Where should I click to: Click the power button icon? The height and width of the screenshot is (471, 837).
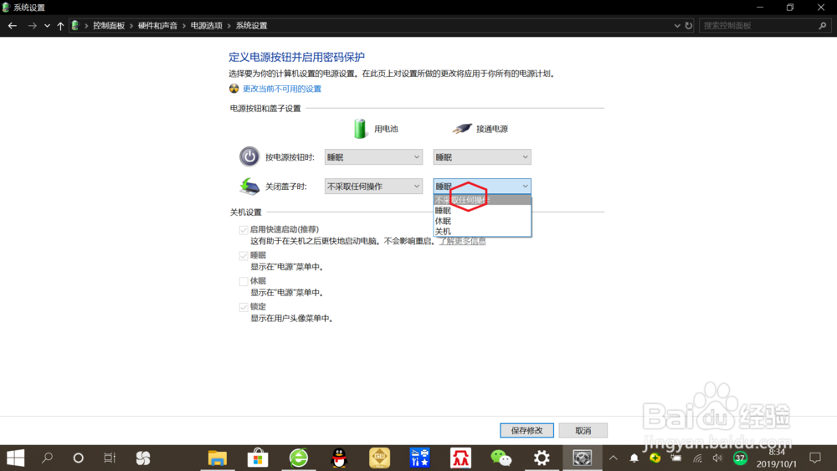249,156
